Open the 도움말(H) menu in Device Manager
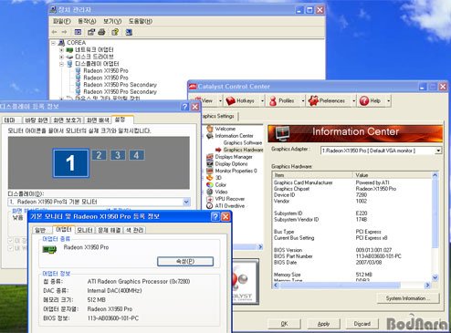This screenshot has width=451, height=333. (141, 21)
